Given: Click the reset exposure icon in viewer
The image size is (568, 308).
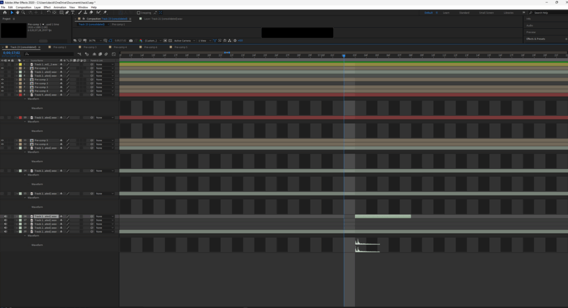Looking at the screenshot, I should point(235,40).
